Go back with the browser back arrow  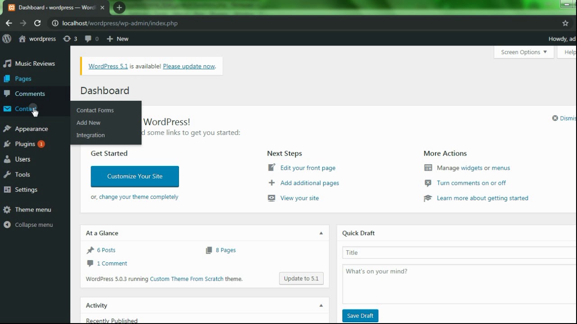point(9,23)
